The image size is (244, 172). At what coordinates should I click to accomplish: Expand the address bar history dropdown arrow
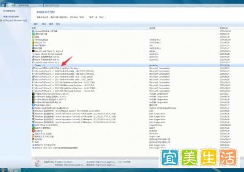(39, 5)
